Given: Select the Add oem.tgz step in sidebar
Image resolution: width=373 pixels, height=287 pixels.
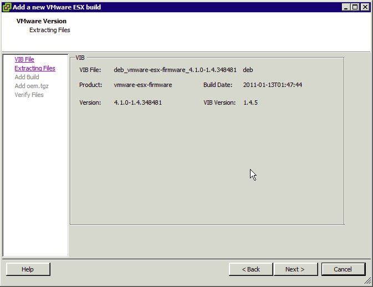Looking at the screenshot, I should tap(32, 86).
